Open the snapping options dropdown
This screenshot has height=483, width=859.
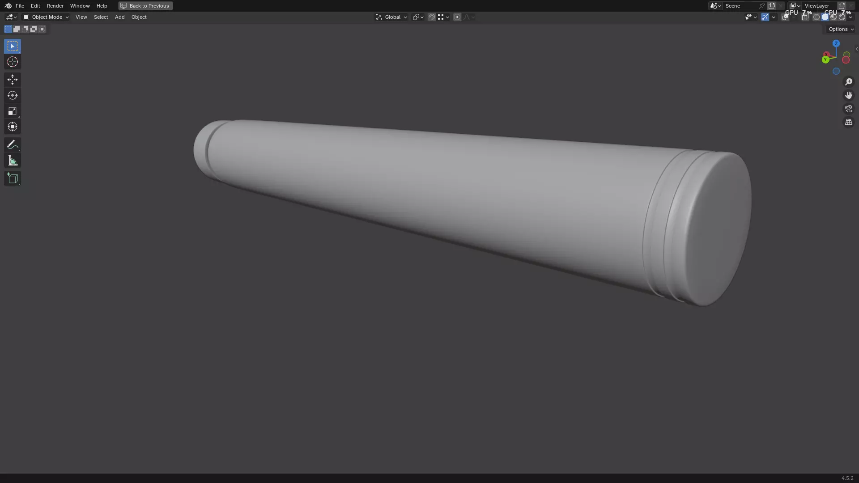444,17
